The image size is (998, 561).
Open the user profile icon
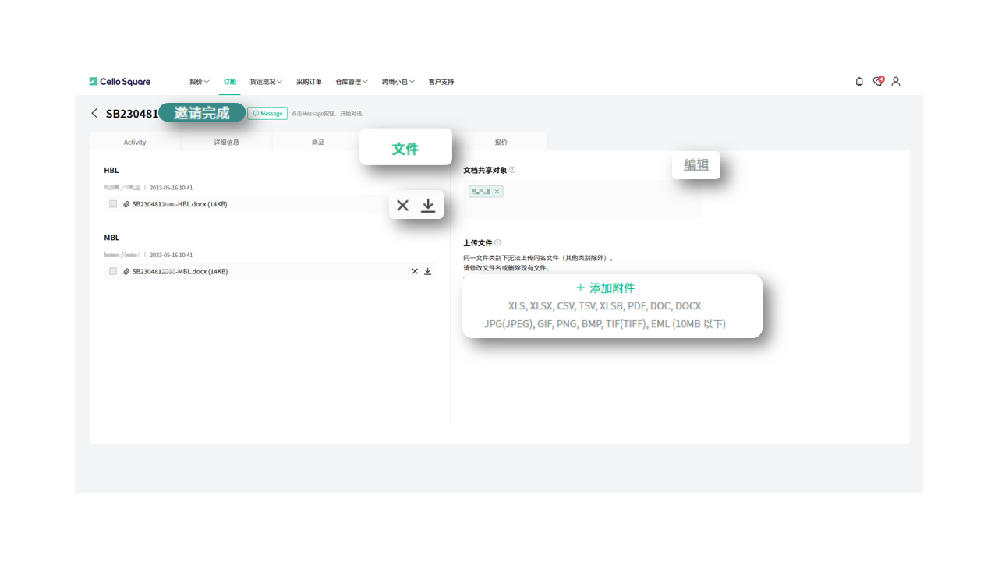(896, 82)
